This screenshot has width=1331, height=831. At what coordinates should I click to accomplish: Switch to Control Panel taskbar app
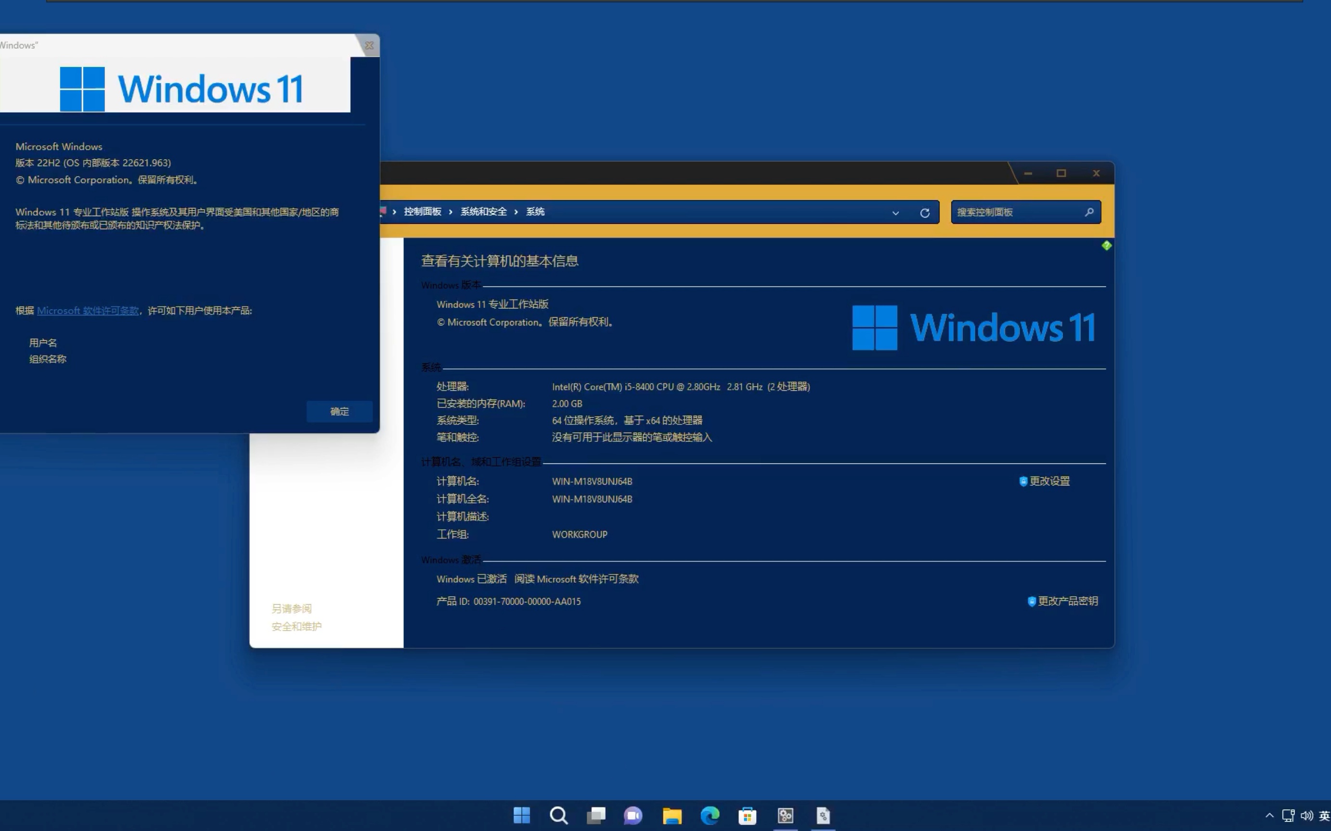click(x=786, y=815)
